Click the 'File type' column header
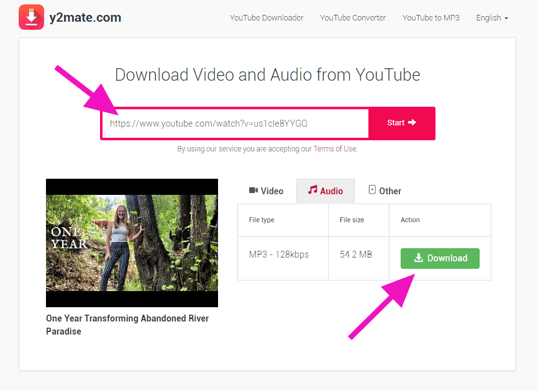Screen dimensions: 538x391 tap(283, 220)
